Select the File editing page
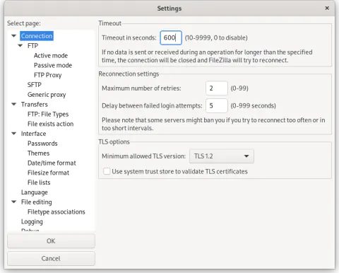This screenshot has height=273, width=339. (37, 202)
